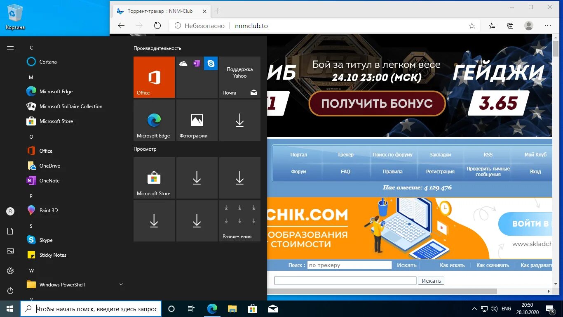
Task: Open Task View on the taskbar
Action: [191, 309]
